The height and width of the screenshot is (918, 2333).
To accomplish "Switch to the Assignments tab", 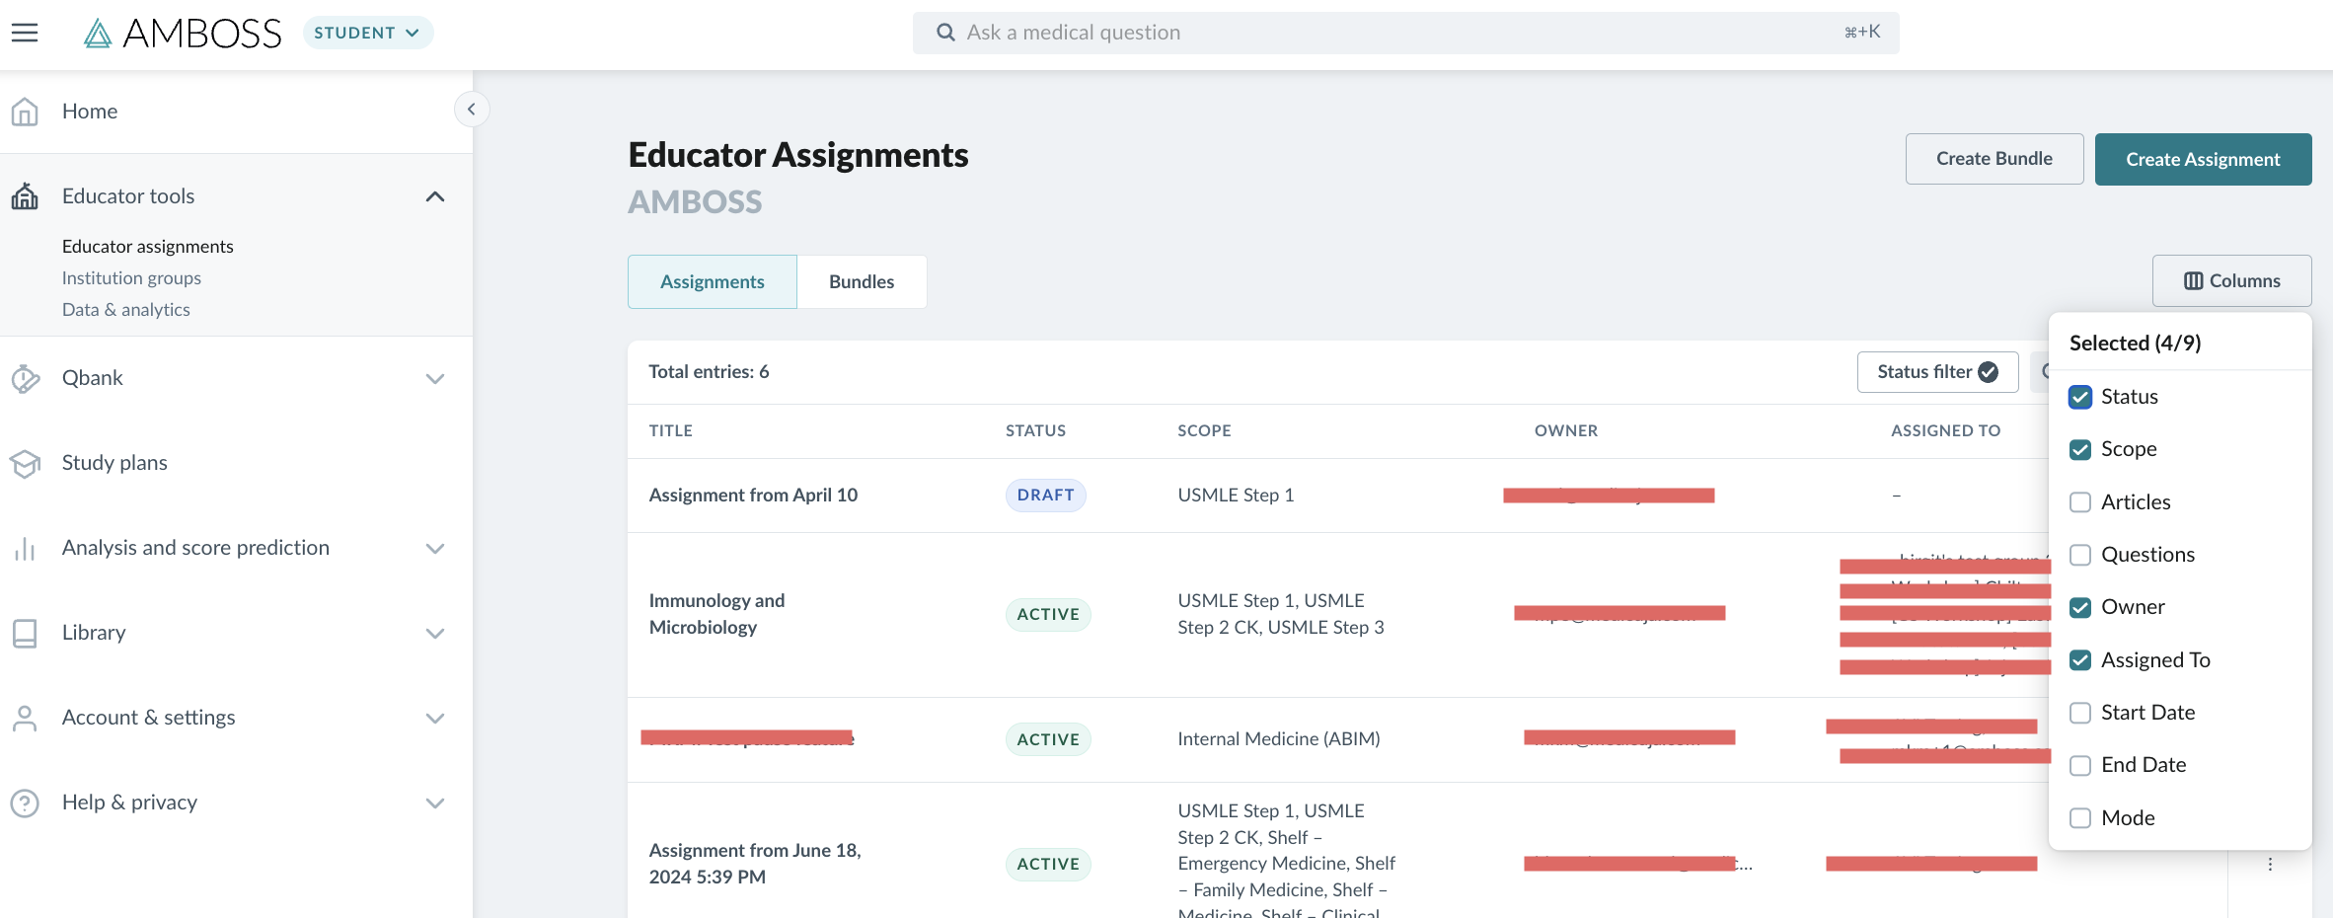I will pyautogui.click(x=713, y=281).
